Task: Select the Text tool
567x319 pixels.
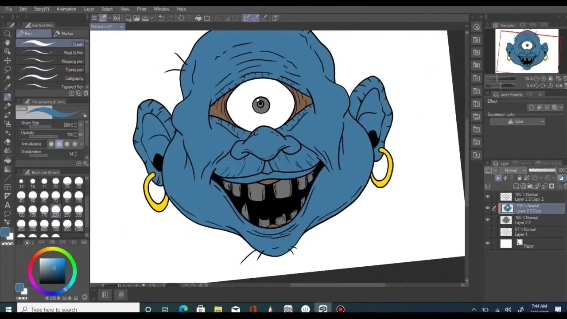Action: pos(8,205)
